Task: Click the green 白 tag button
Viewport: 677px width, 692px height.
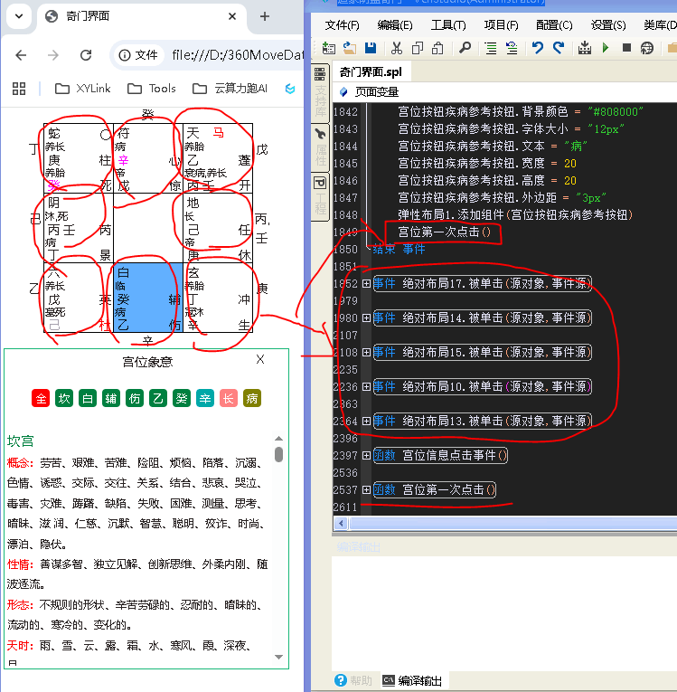Action: [88, 399]
